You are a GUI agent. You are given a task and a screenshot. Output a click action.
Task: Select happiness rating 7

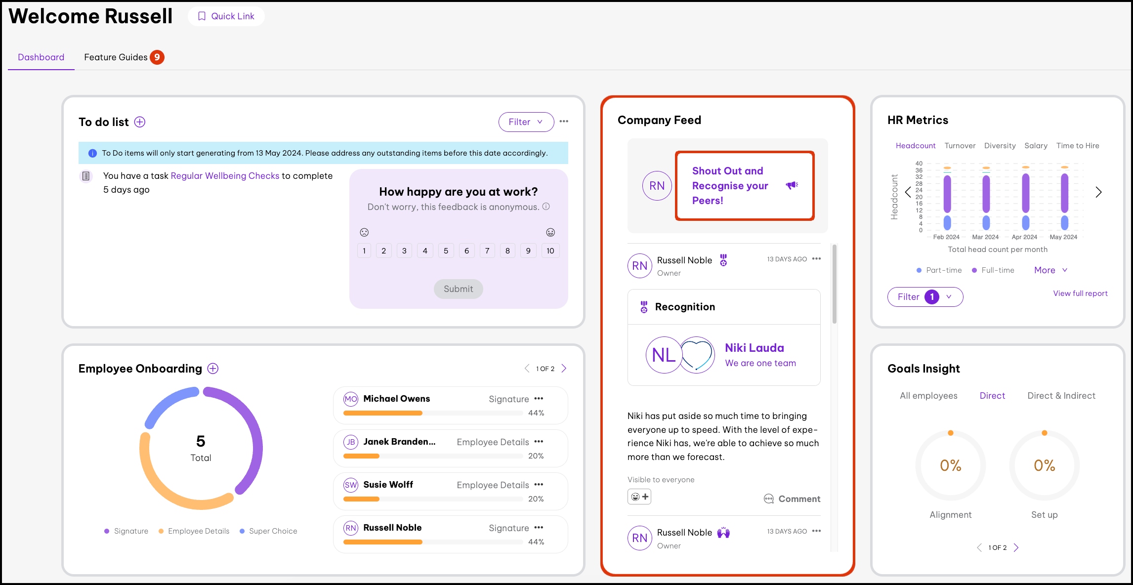tap(487, 251)
